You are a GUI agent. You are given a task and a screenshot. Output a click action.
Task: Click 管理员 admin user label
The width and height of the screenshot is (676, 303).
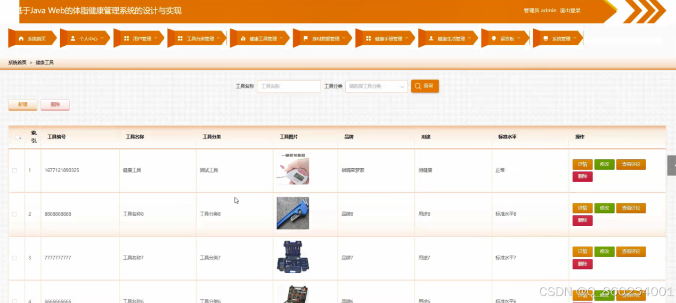pos(540,11)
